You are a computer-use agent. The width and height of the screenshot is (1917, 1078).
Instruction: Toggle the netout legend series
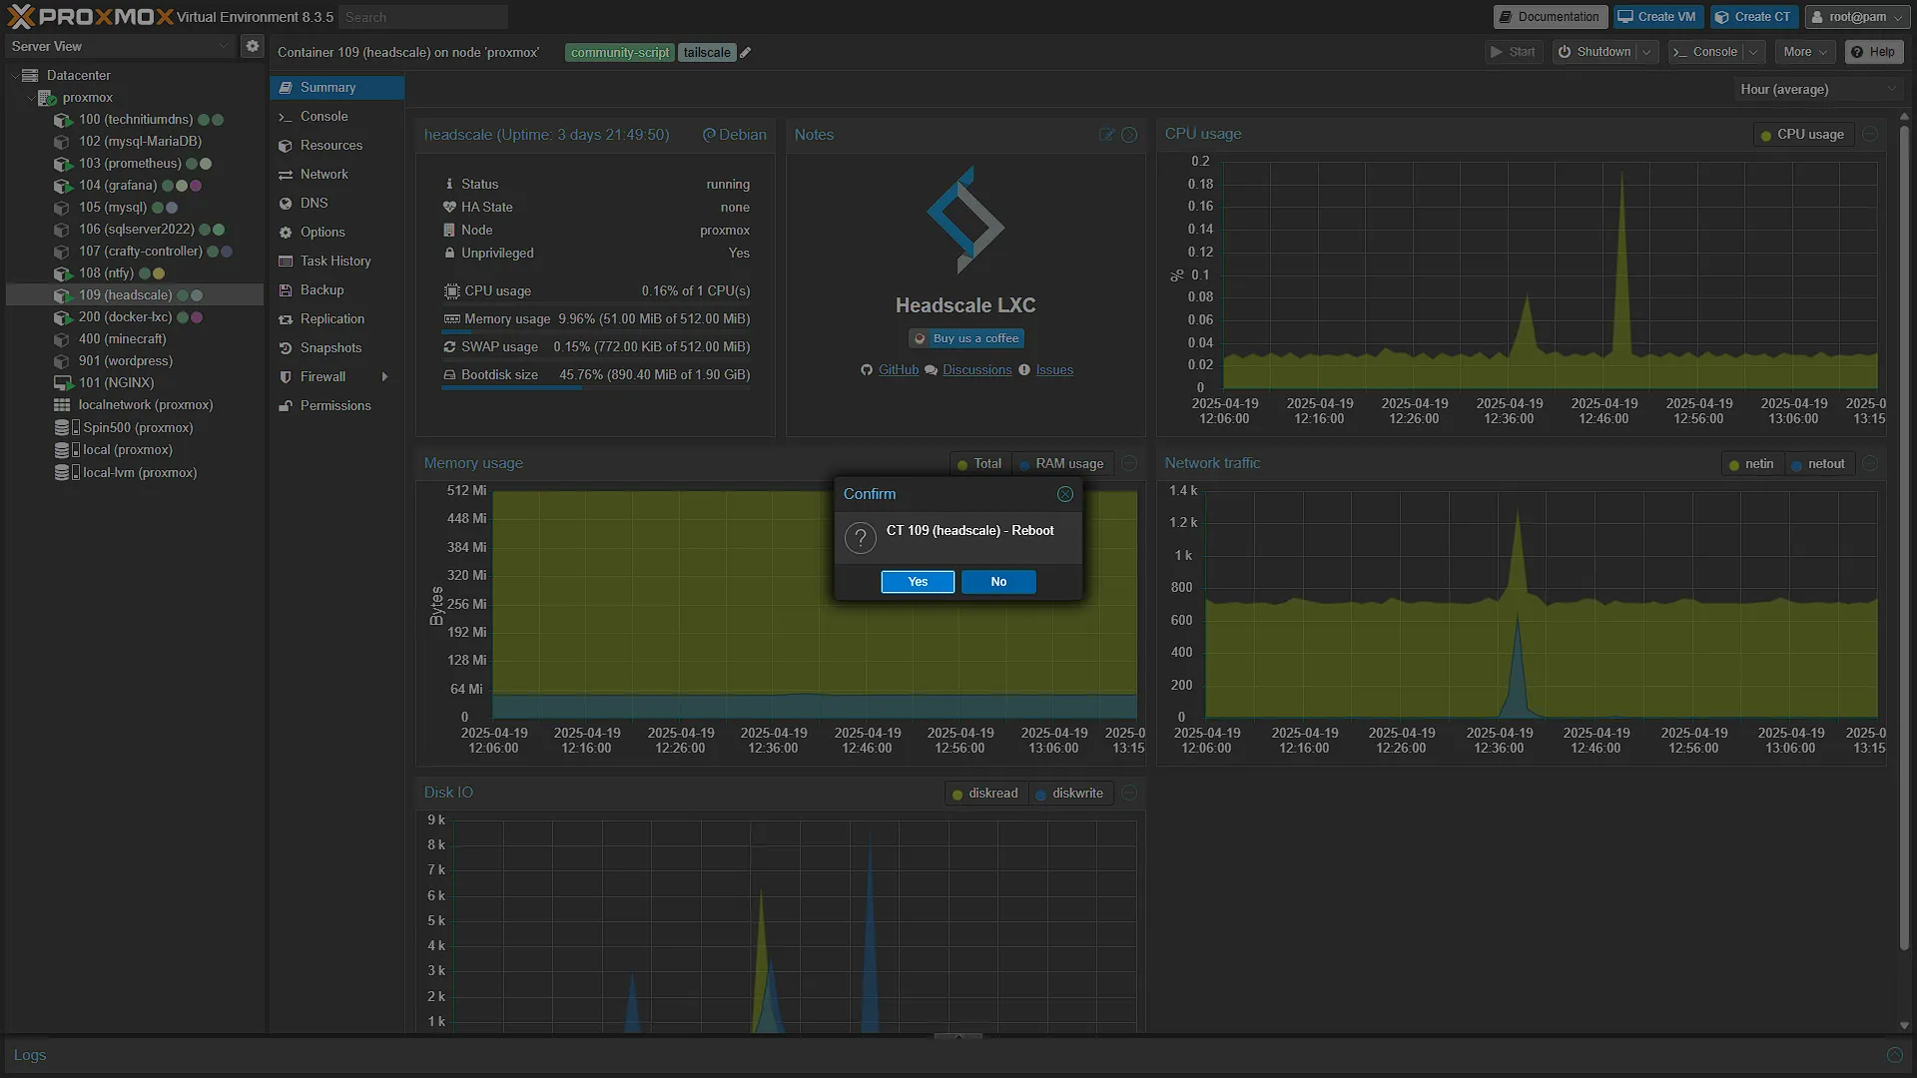click(x=1818, y=464)
